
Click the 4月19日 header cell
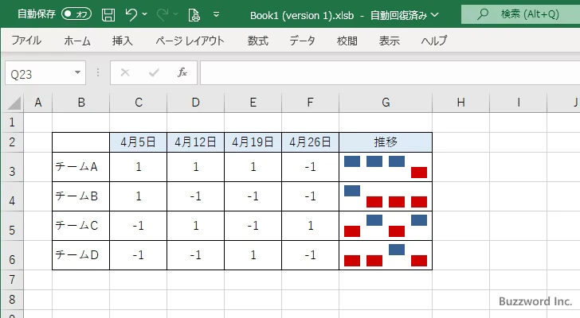pyautogui.click(x=253, y=142)
